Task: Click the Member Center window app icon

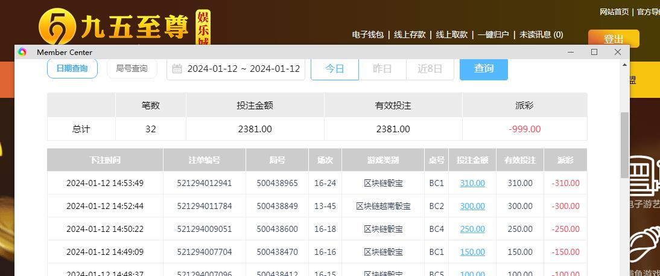Action: click(22, 52)
